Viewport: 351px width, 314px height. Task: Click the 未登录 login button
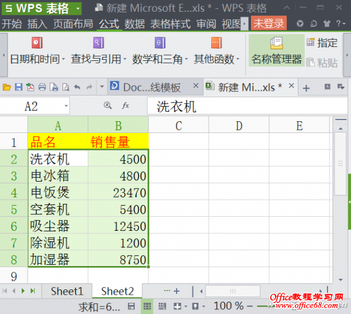268,24
